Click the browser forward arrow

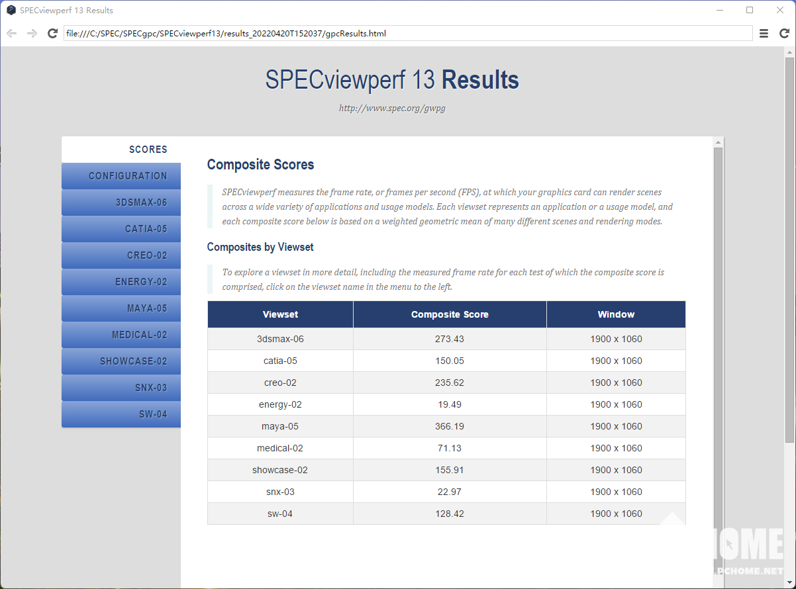point(32,33)
